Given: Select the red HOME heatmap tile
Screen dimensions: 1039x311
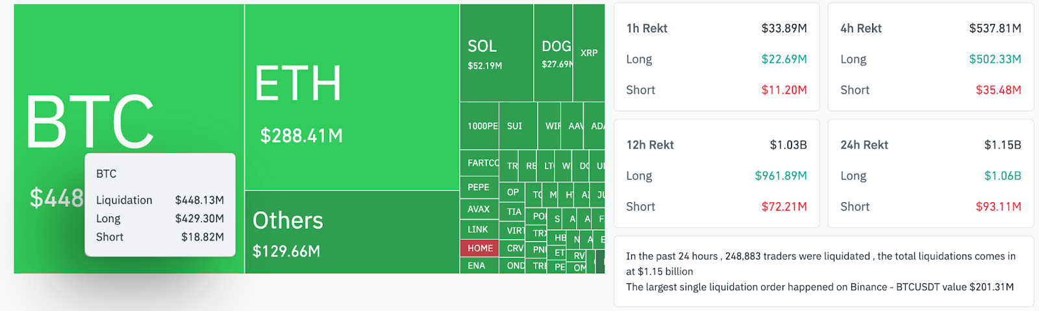Looking at the screenshot, I should click(480, 248).
